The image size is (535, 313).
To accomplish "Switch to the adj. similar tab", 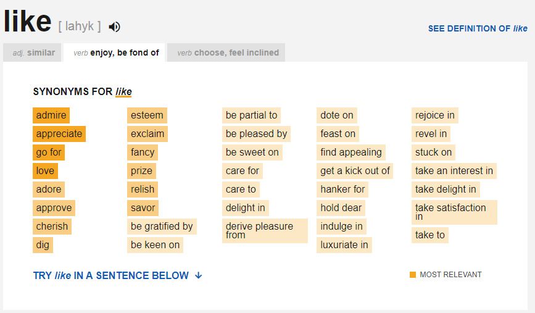I will [32, 52].
